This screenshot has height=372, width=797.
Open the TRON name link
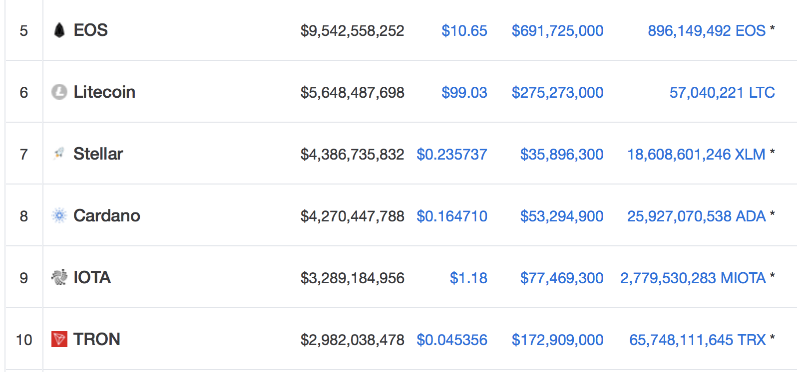(97, 340)
